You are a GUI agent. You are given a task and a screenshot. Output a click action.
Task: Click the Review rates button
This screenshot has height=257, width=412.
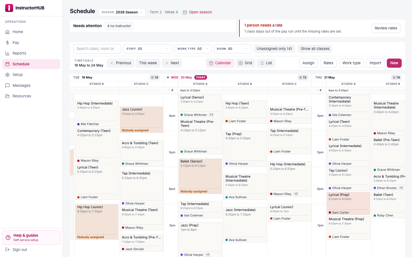pos(386,28)
